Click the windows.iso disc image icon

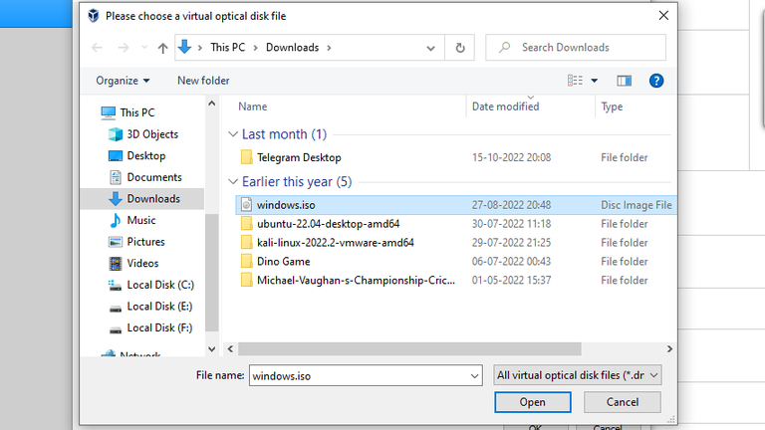click(246, 205)
